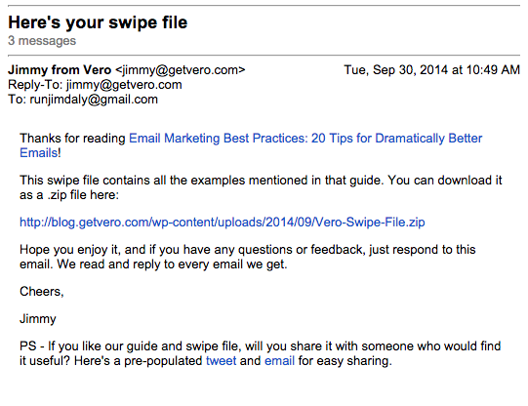Screen dimensions: 528x406
Task: Click the 'Reply-To:' label
Action: coord(35,85)
